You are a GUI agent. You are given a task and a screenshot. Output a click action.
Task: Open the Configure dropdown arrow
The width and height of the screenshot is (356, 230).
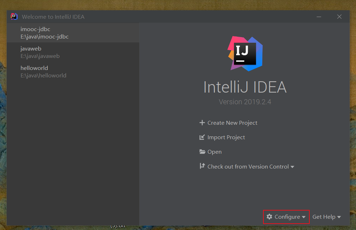(304, 217)
